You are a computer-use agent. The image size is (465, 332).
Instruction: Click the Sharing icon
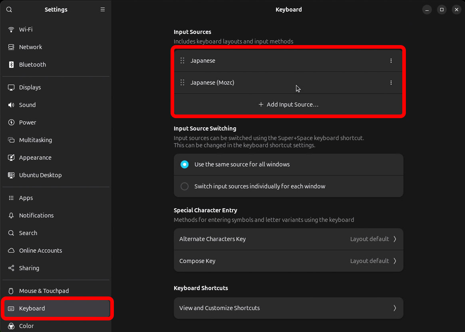[x=11, y=268]
